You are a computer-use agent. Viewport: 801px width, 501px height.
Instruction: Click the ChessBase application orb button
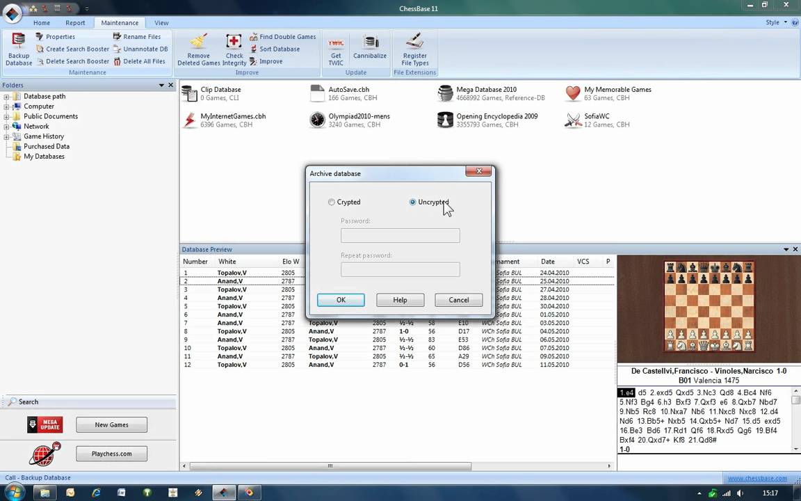[13, 13]
